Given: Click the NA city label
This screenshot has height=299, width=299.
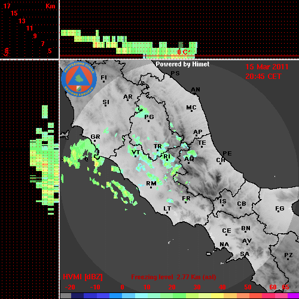Looking at the screenshot, I should click(x=224, y=245).
